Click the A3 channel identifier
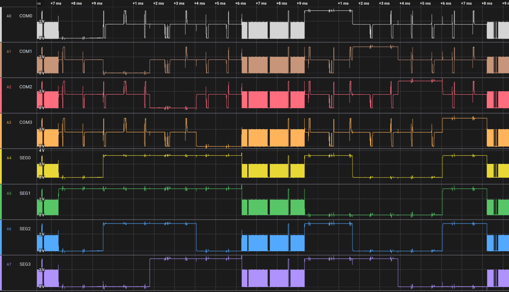The height and width of the screenshot is (292, 509). tap(9, 122)
